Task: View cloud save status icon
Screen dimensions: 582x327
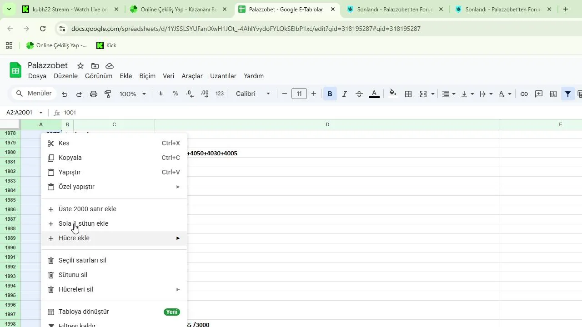Action: pyautogui.click(x=110, y=66)
